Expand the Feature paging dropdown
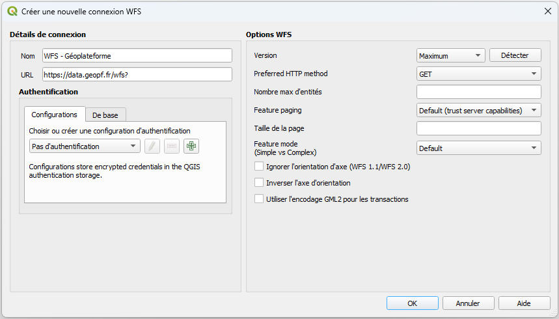 pyautogui.click(x=478, y=110)
